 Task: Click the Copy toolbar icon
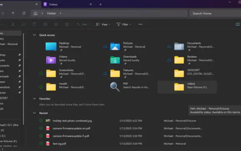(24, 24)
